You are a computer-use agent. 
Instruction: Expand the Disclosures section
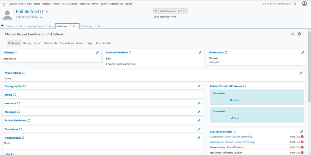[20, 129]
